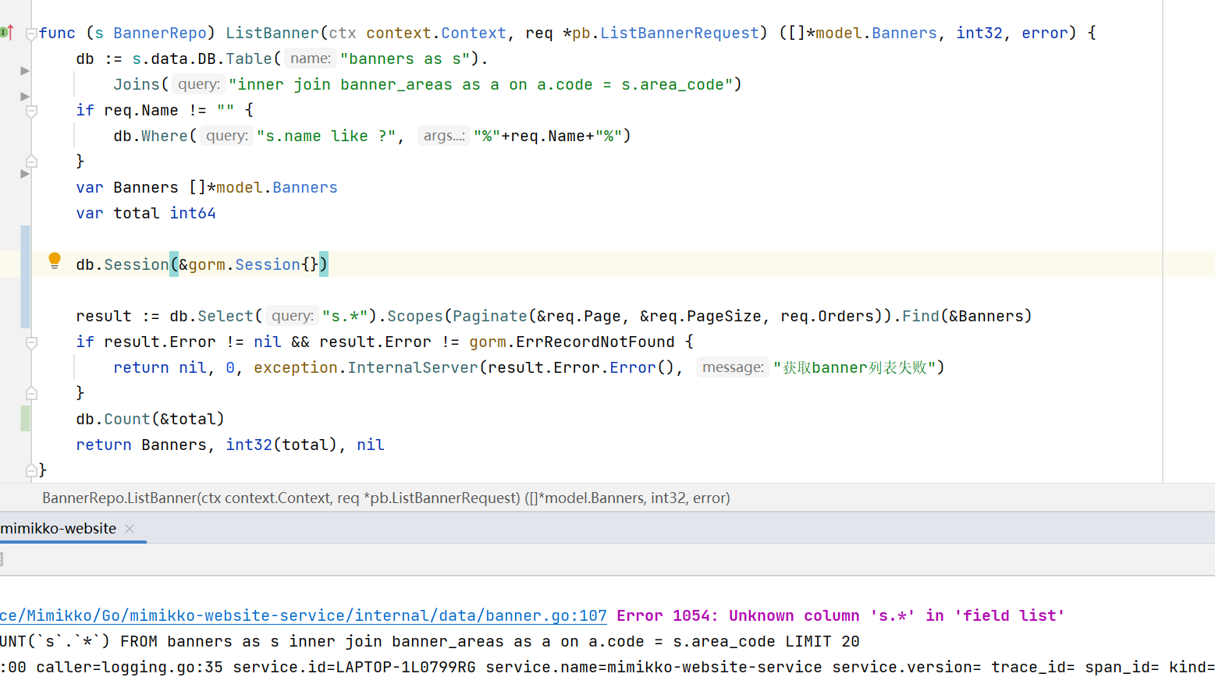Click the closing fold marker at the function's end brace

(x=31, y=470)
